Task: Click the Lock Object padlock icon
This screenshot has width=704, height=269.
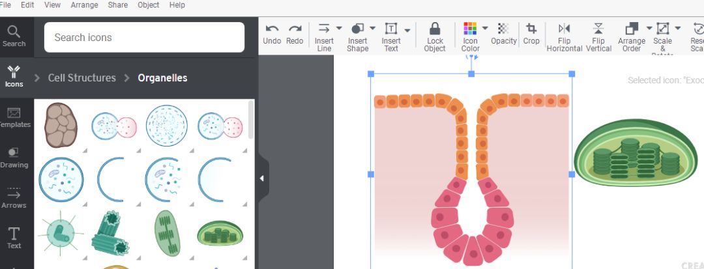Action: [x=435, y=29]
